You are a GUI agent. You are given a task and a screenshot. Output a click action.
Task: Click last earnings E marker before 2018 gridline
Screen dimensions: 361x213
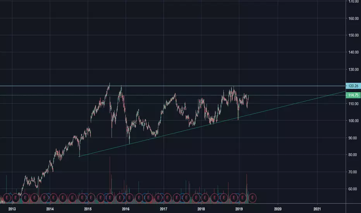196,198
